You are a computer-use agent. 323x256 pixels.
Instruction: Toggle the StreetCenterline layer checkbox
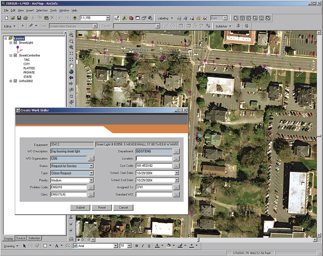click(15, 55)
